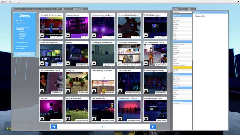Click save icon on 'five nights at the neon loc...' card

pos(42,35)
